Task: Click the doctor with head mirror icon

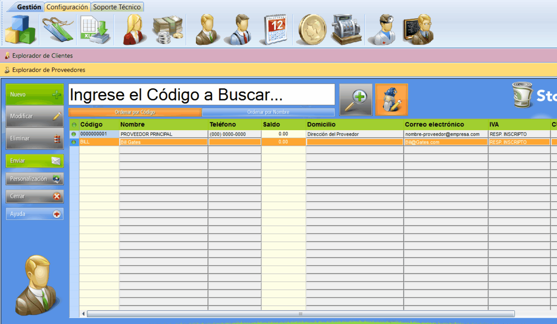Action: point(383,30)
